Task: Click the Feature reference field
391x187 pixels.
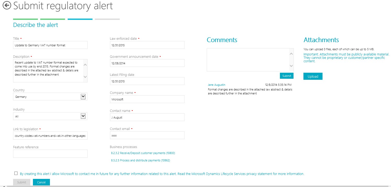Action: tap(50, 154)
